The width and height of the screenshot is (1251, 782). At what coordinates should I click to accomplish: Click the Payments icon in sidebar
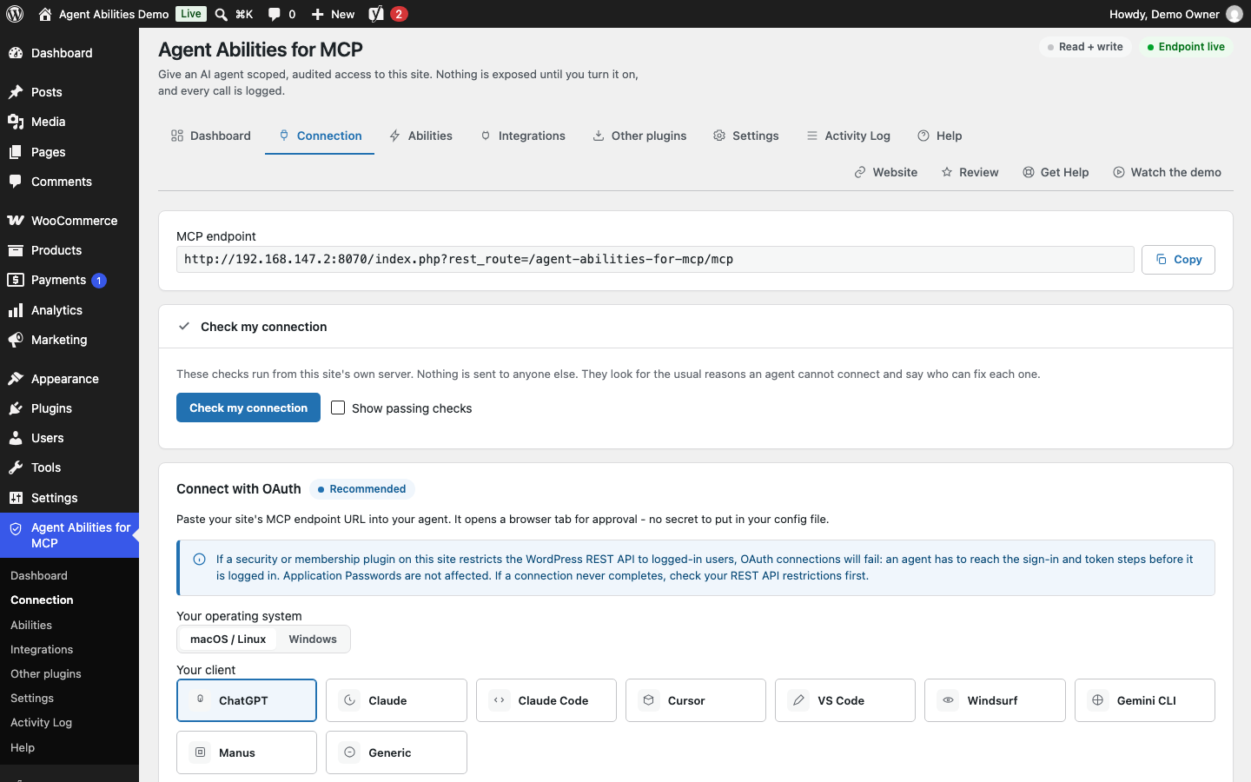coord(16,280)
